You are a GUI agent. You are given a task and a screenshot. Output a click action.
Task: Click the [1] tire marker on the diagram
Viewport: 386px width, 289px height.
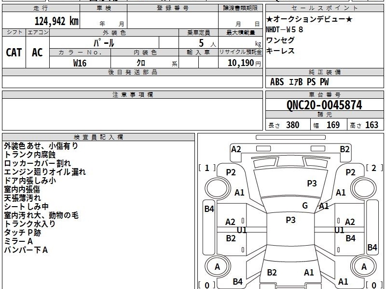point(207,168)
